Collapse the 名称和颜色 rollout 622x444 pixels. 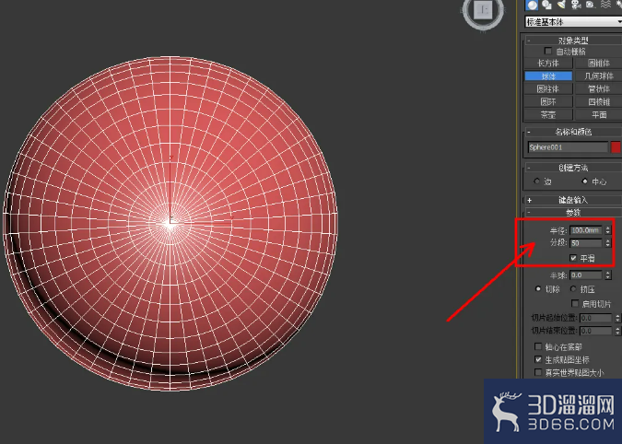[573, 132]
